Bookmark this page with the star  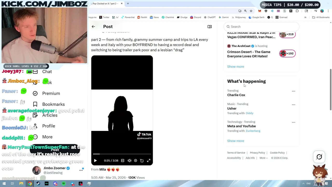(x=251, y=11)
